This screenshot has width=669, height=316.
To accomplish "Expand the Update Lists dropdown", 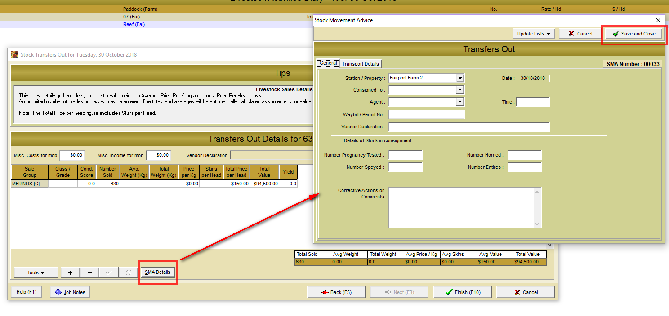I will 534,34.
